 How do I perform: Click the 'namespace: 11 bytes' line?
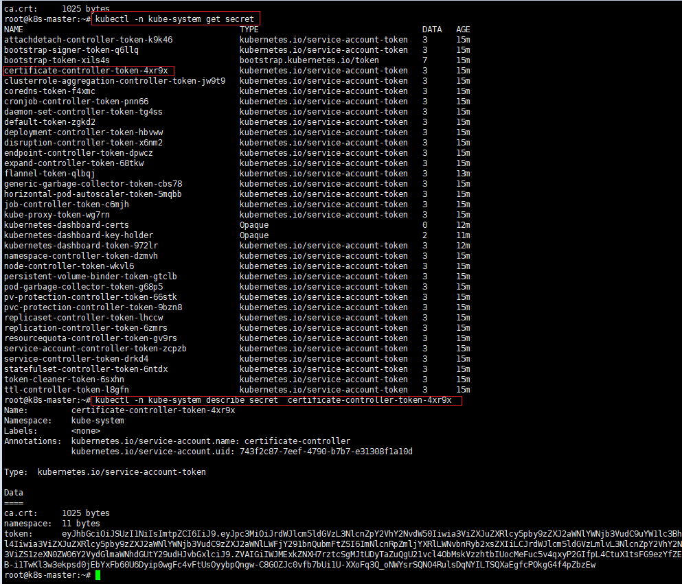point(52,524)
